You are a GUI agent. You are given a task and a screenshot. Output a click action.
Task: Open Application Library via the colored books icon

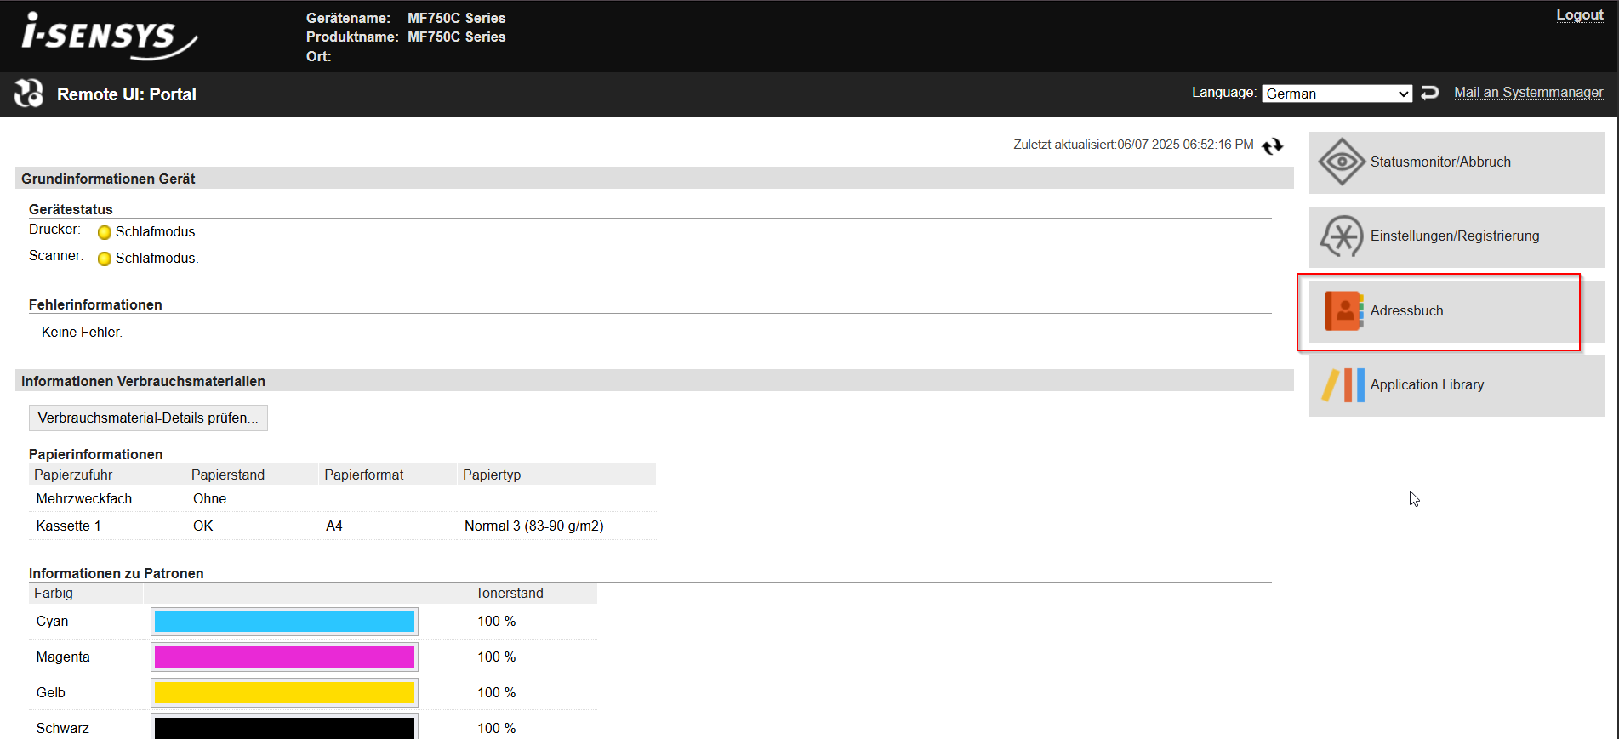[1343, 385]
